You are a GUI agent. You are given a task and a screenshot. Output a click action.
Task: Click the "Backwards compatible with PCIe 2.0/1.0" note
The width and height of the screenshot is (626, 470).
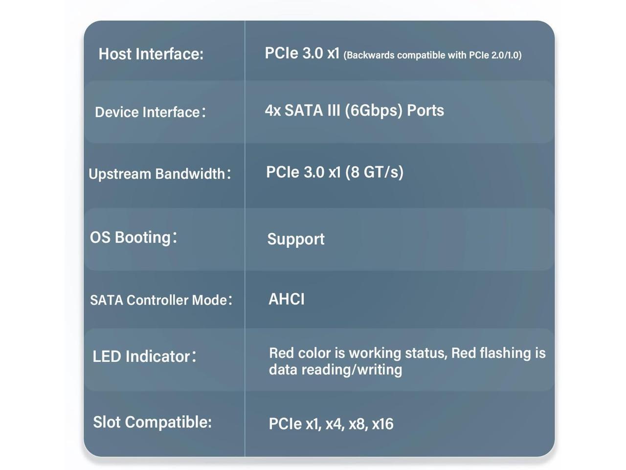point(432,55)
